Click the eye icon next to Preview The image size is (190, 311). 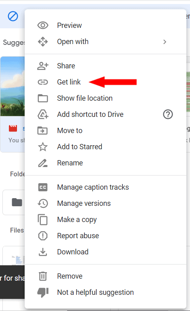pos(43,25)
